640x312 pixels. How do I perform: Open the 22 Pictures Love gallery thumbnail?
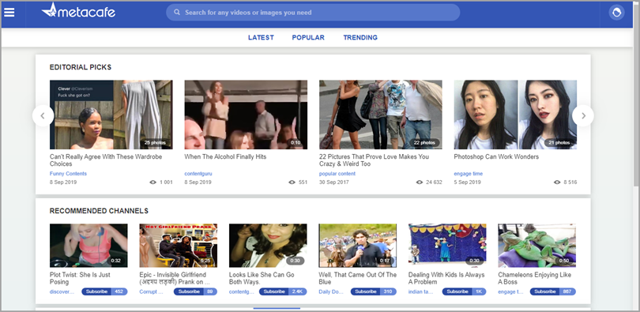[x=380, y=115]
